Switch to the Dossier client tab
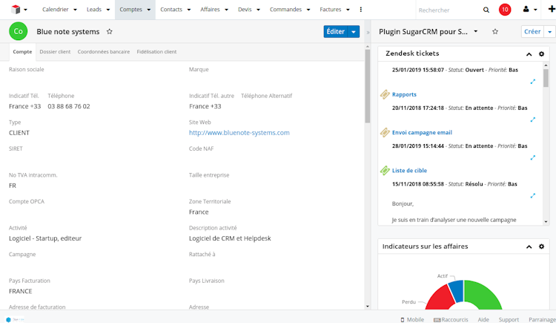 tap(55, 52)
